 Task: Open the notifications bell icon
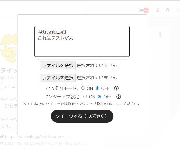coord(178,10)
